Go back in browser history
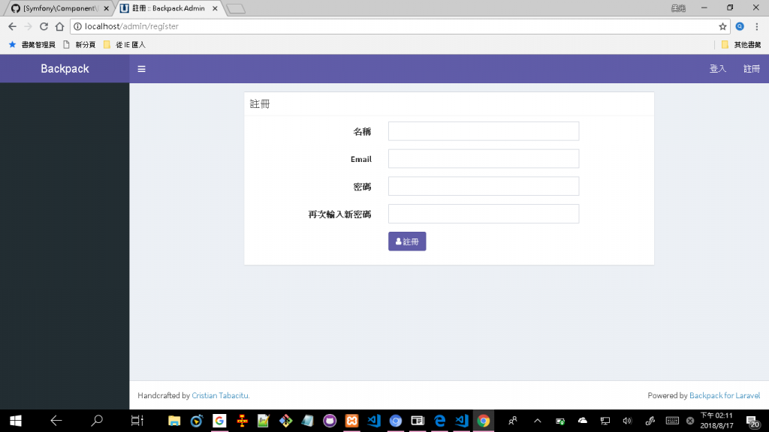The height and width of the screenshot is (432, 769). (x=12, y=26)
